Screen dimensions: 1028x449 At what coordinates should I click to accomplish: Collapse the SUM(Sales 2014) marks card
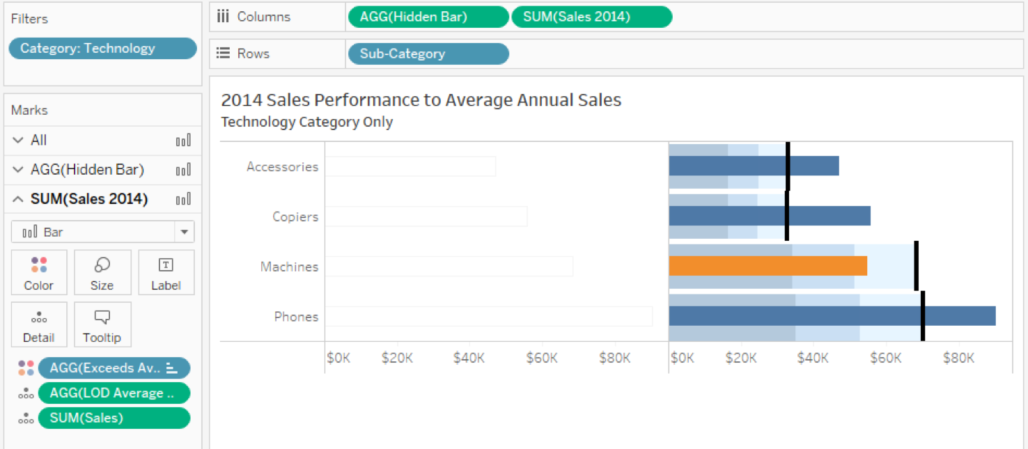[x=17, y=199]
